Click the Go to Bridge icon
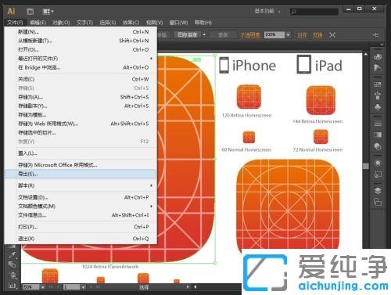Viewport: 391px width, 295px height. tap(30, 12)
